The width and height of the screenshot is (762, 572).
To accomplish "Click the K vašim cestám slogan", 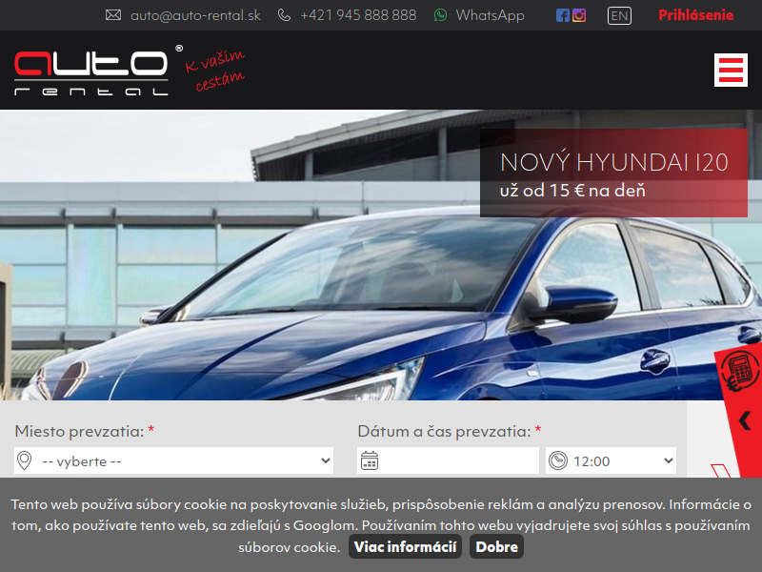I will (x=215, y=71).
